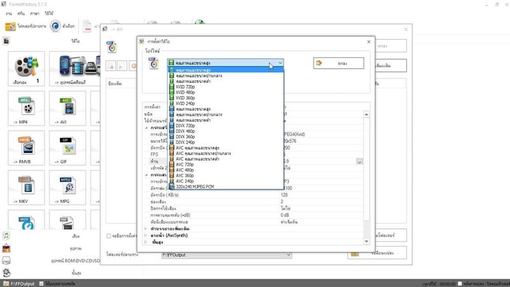The width and height of the screenshot is (510, 287).
Task: Click the advanced category gear icon
Action: (x=6, y=273)
